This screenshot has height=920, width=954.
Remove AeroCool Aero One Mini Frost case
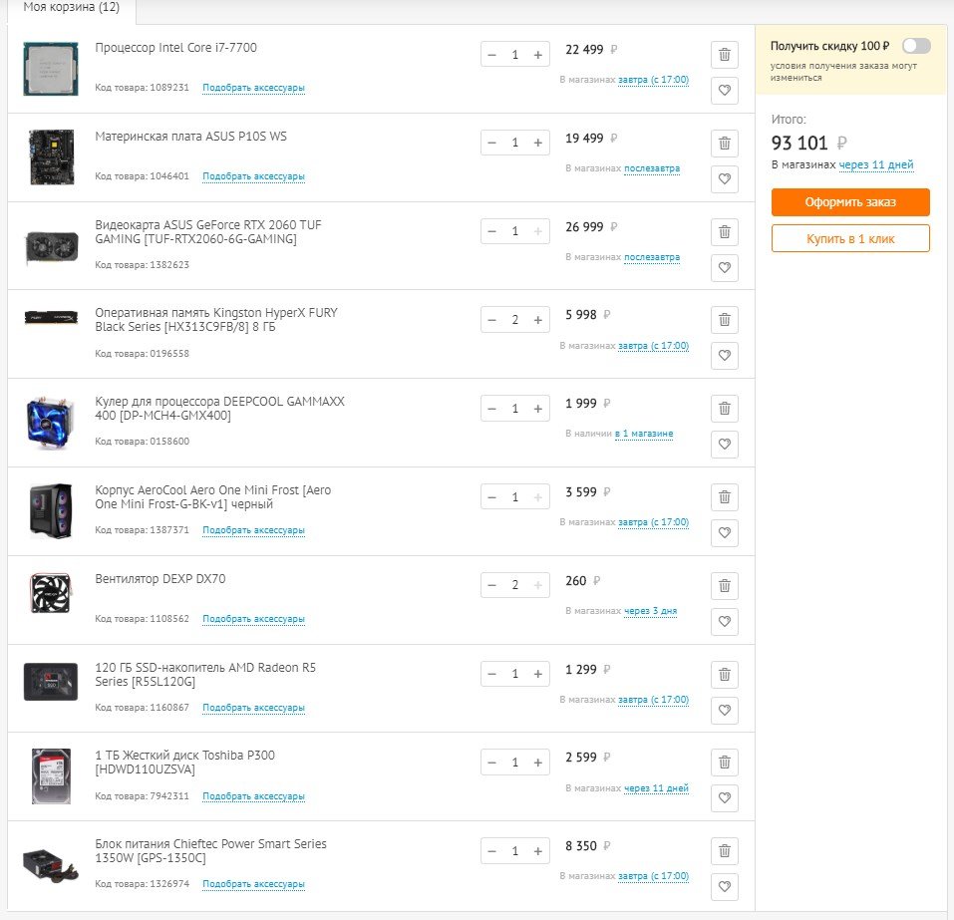(724, 497)
